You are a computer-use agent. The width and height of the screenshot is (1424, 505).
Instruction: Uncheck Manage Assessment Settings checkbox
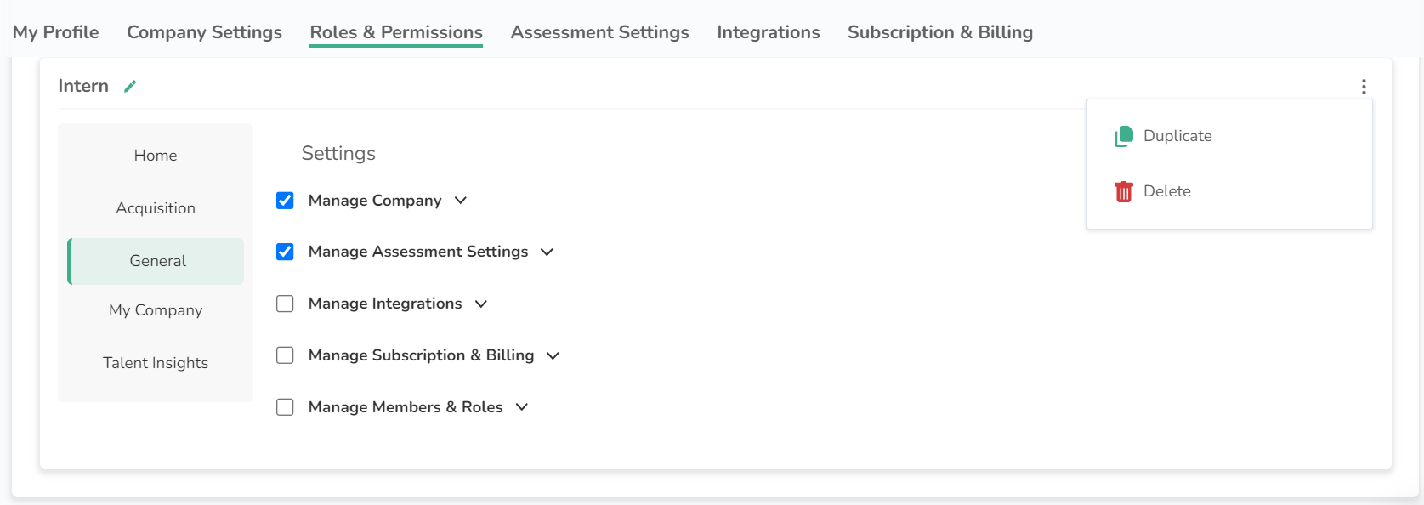click(x=285, y=252)
